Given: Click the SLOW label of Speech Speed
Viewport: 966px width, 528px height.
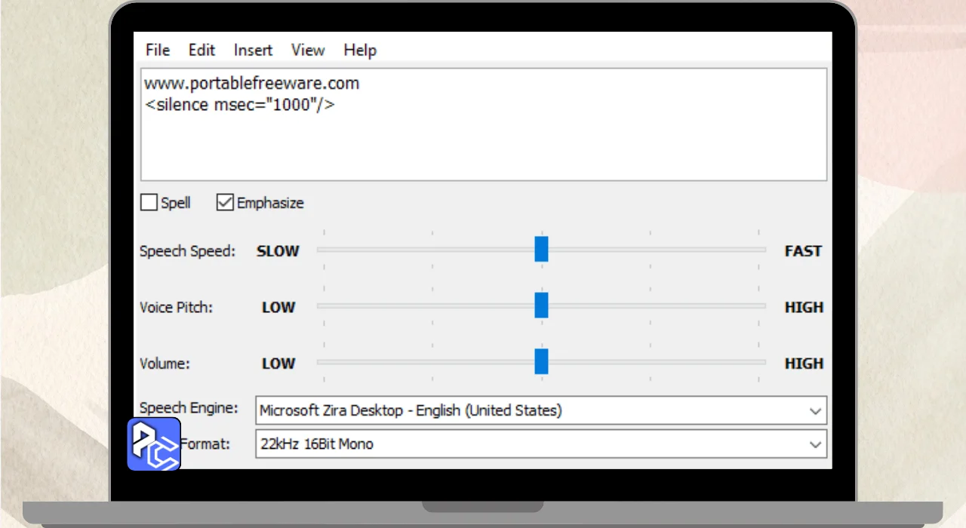Looking at the screenshot, I should tap(278, 251).
